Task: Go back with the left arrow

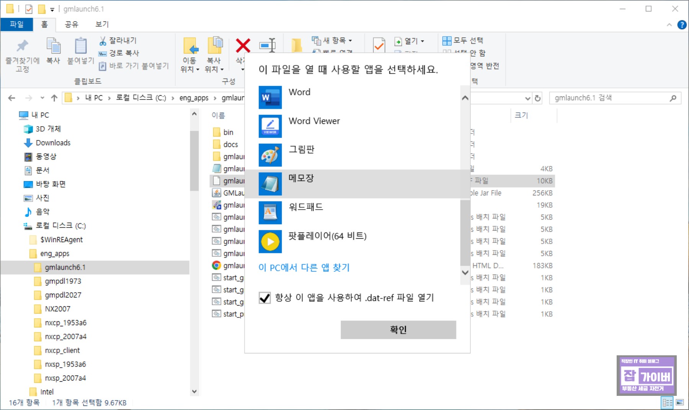Action: (12, 98)
